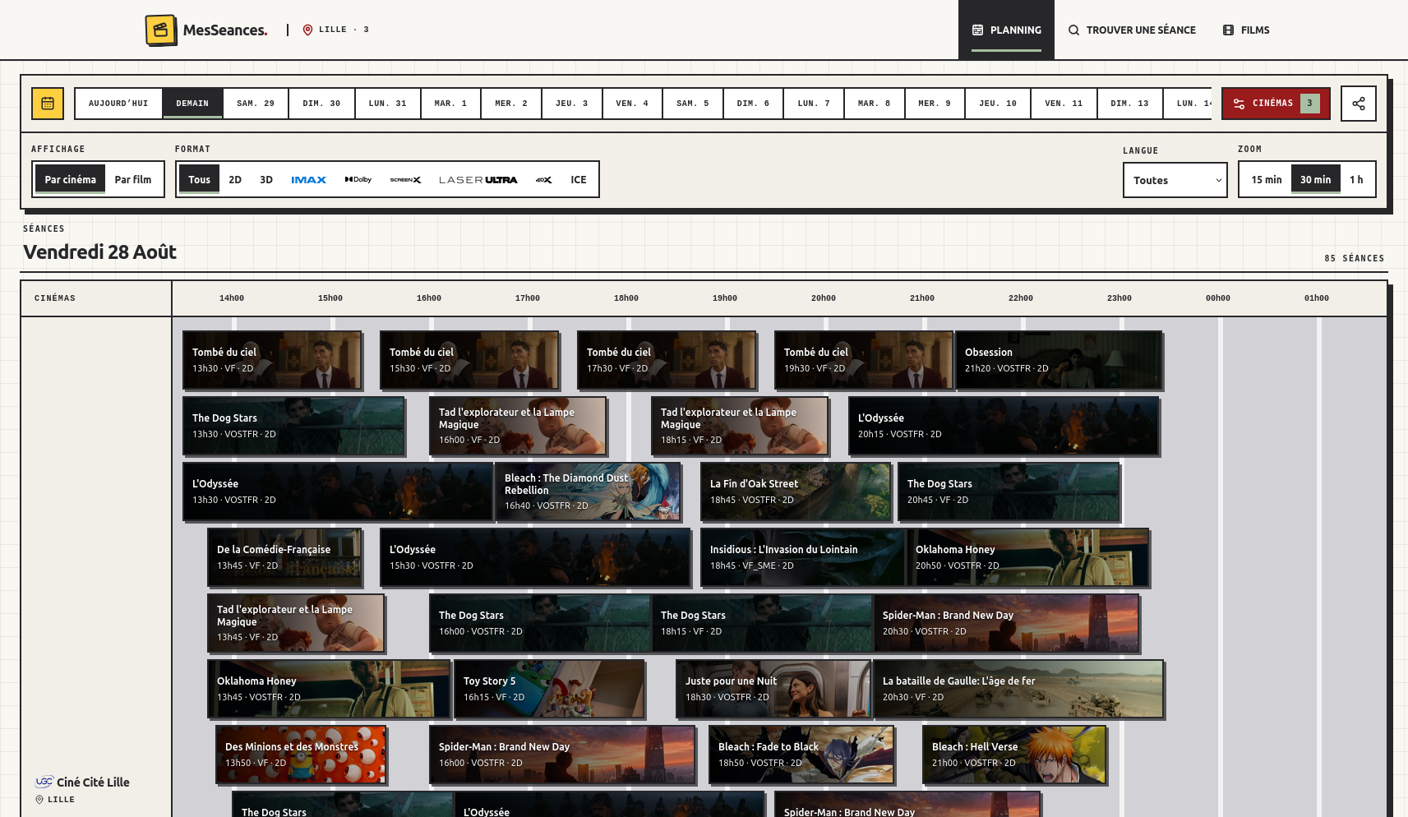Open L'Odyssée 20h15 VOSTFR showing
Screen dimensions: 1408x817
coord(1004,426)
